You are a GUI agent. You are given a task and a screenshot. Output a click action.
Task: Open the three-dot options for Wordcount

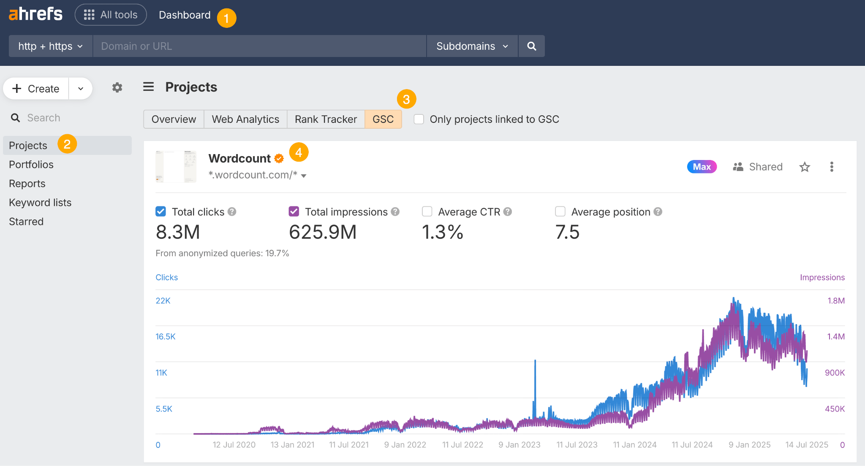(x=831, y=167)
